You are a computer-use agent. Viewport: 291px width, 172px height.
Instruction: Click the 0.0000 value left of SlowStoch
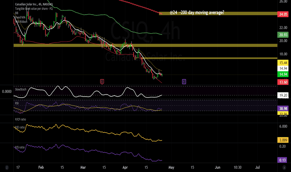(x=7, y=92)
